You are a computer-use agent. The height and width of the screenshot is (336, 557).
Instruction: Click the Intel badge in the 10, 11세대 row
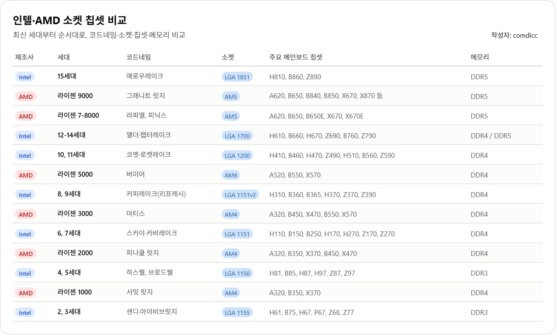point(25,156)
